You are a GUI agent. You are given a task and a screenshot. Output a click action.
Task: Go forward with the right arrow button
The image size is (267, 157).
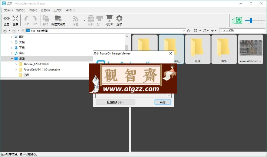[x=14, y=31]
